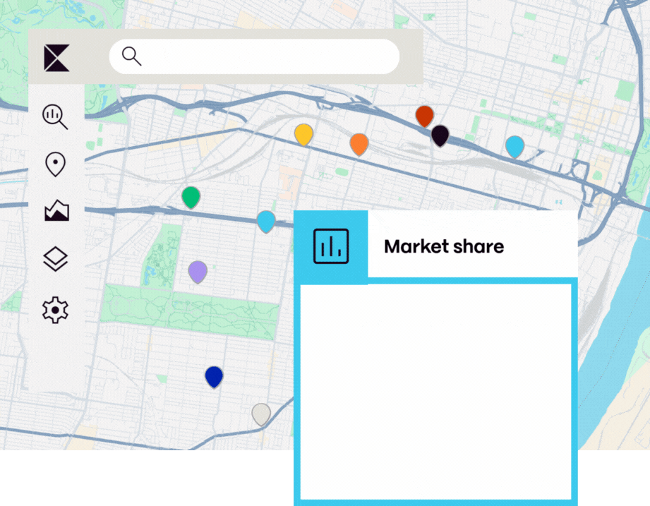Click the bar chart icon on Market share panel
The width and height of the screenshot is (650, 506).
(331, 246)
